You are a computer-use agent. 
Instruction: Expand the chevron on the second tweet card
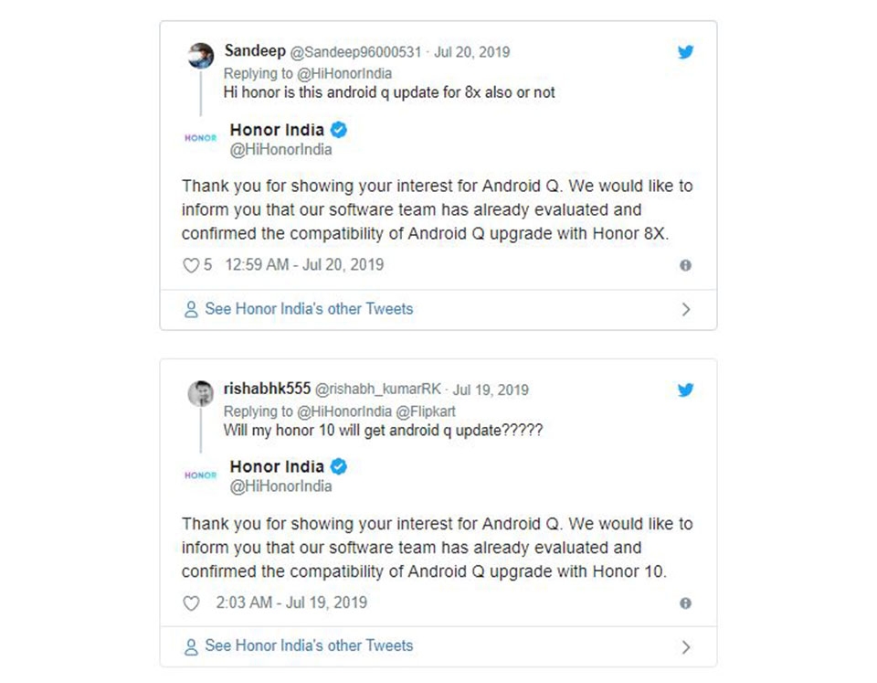687,646
